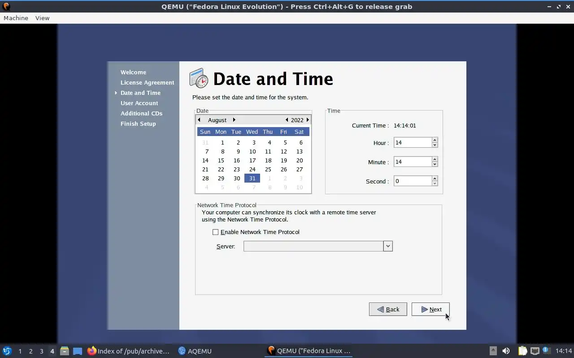Increase the Second value
574x358 pixels.
[435, 179]
